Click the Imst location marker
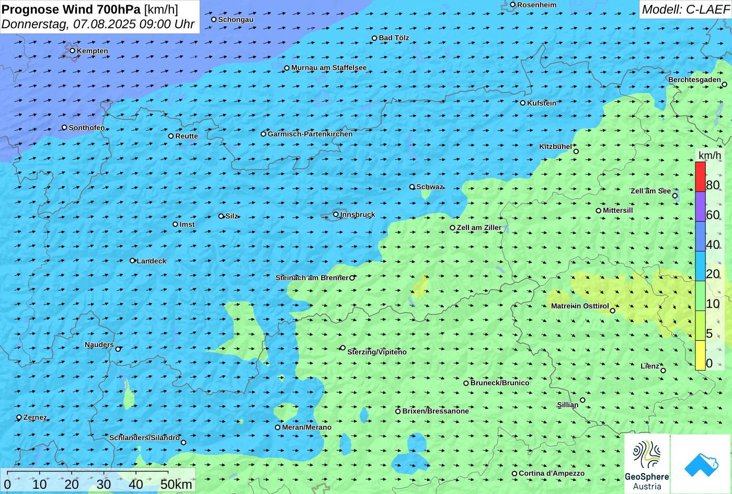This screenshot has height=494, width=732. point(175,224)
